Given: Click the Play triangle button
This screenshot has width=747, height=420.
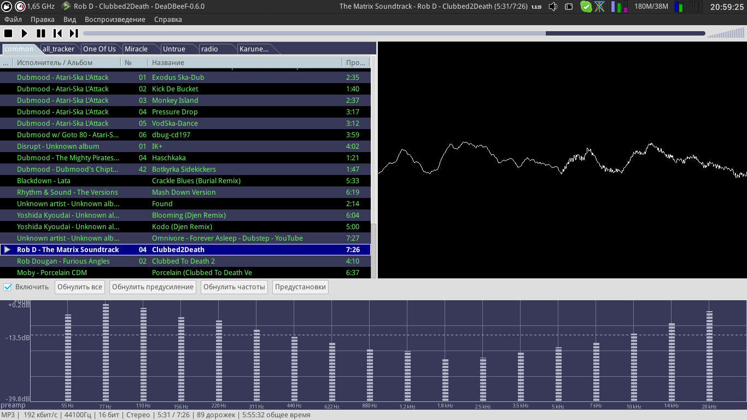Looking at the screenshot, I should [x=25, y=33].
